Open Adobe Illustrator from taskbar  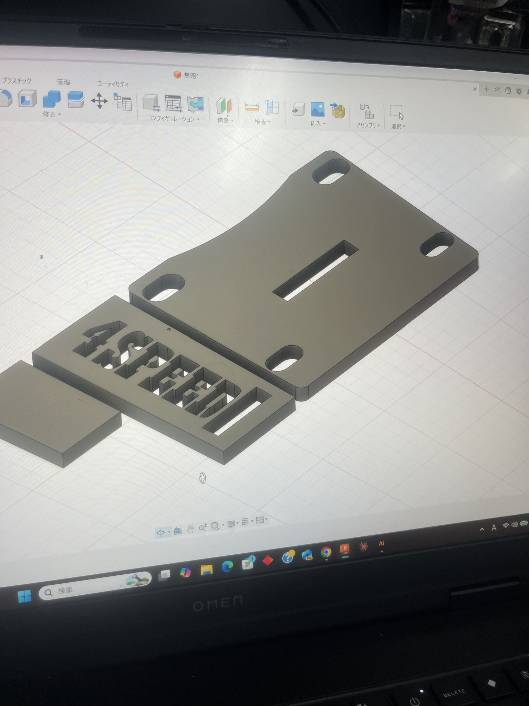[381, 543]
